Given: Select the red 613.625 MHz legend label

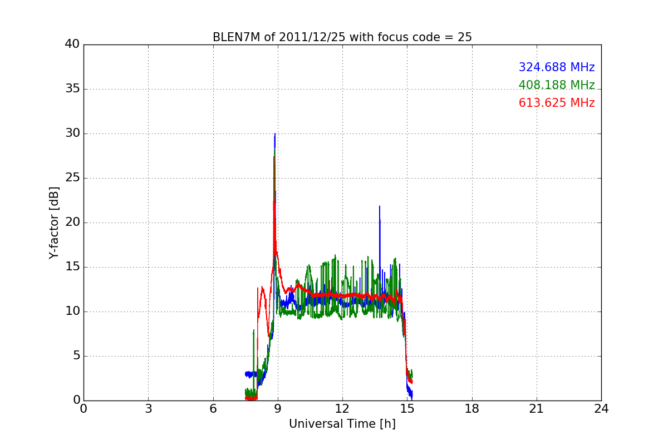Looking at the screenshot, I should [557, 103].
